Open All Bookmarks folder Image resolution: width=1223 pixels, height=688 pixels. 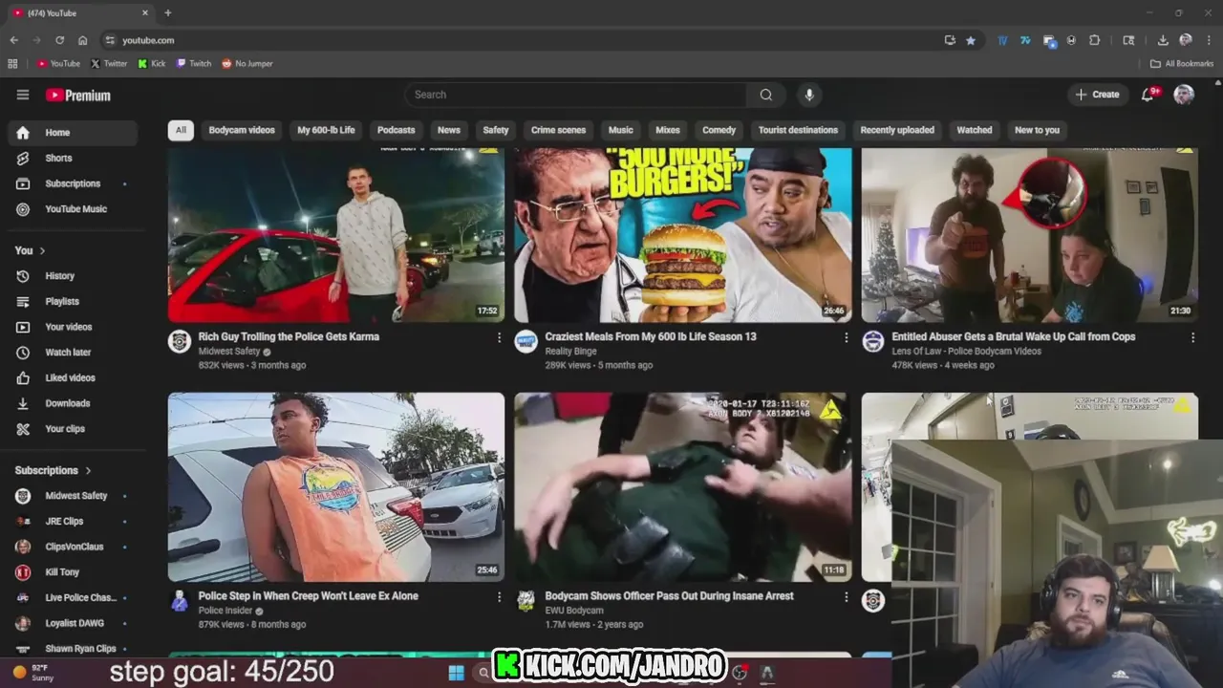tap(1182, 64)
